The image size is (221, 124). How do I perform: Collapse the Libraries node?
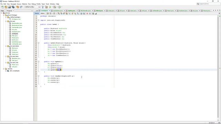(4, 69)
